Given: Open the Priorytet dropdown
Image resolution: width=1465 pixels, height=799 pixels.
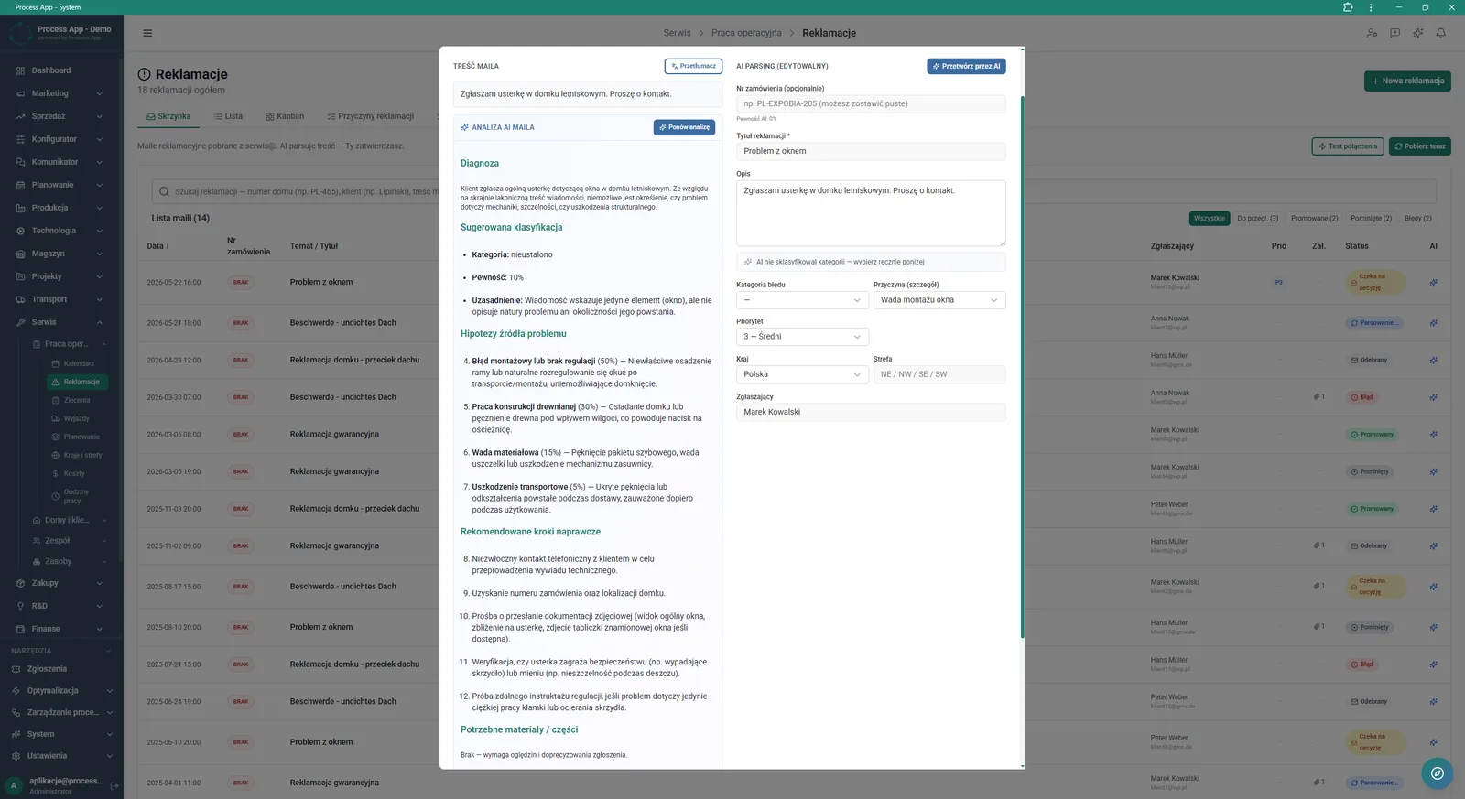Looking at the screenshot, I should click(802, 337).
